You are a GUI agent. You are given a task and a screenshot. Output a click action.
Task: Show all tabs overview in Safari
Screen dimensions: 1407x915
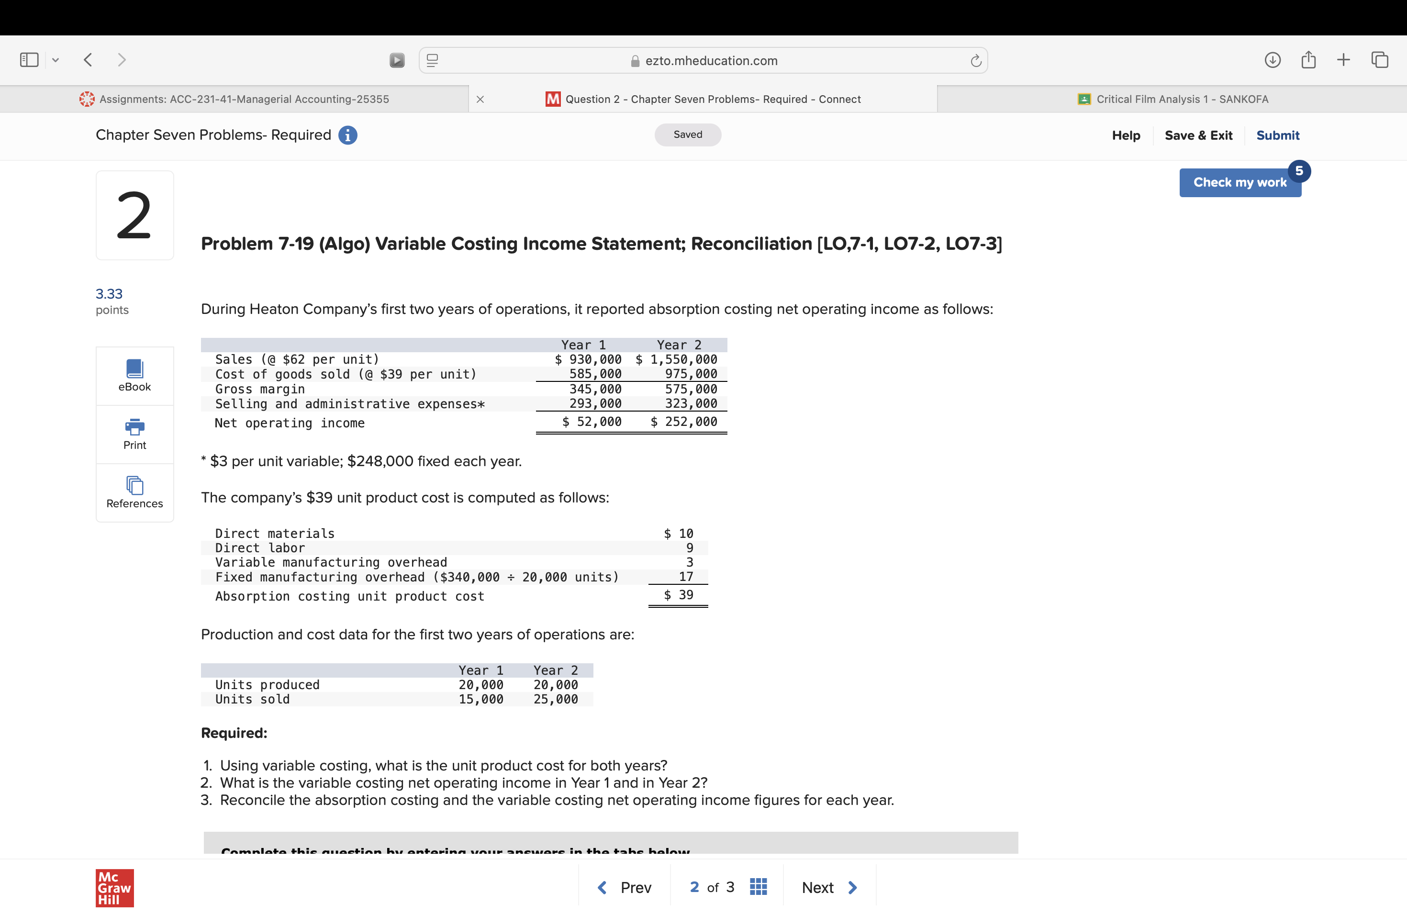[1380, 60]
